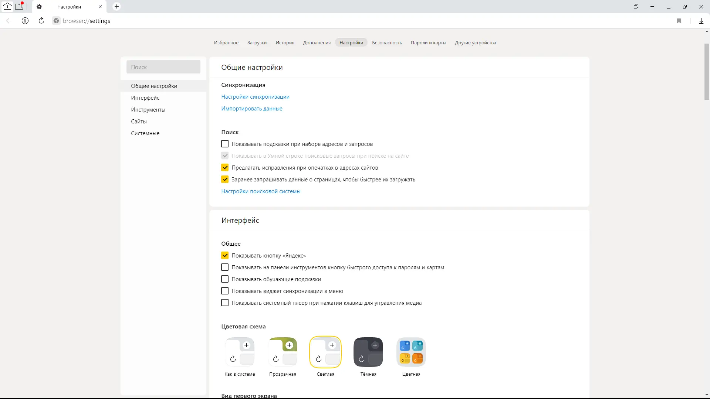Open the tableau home icon at top left
Viewport: 710px width, 399px height.
[7, 6]
